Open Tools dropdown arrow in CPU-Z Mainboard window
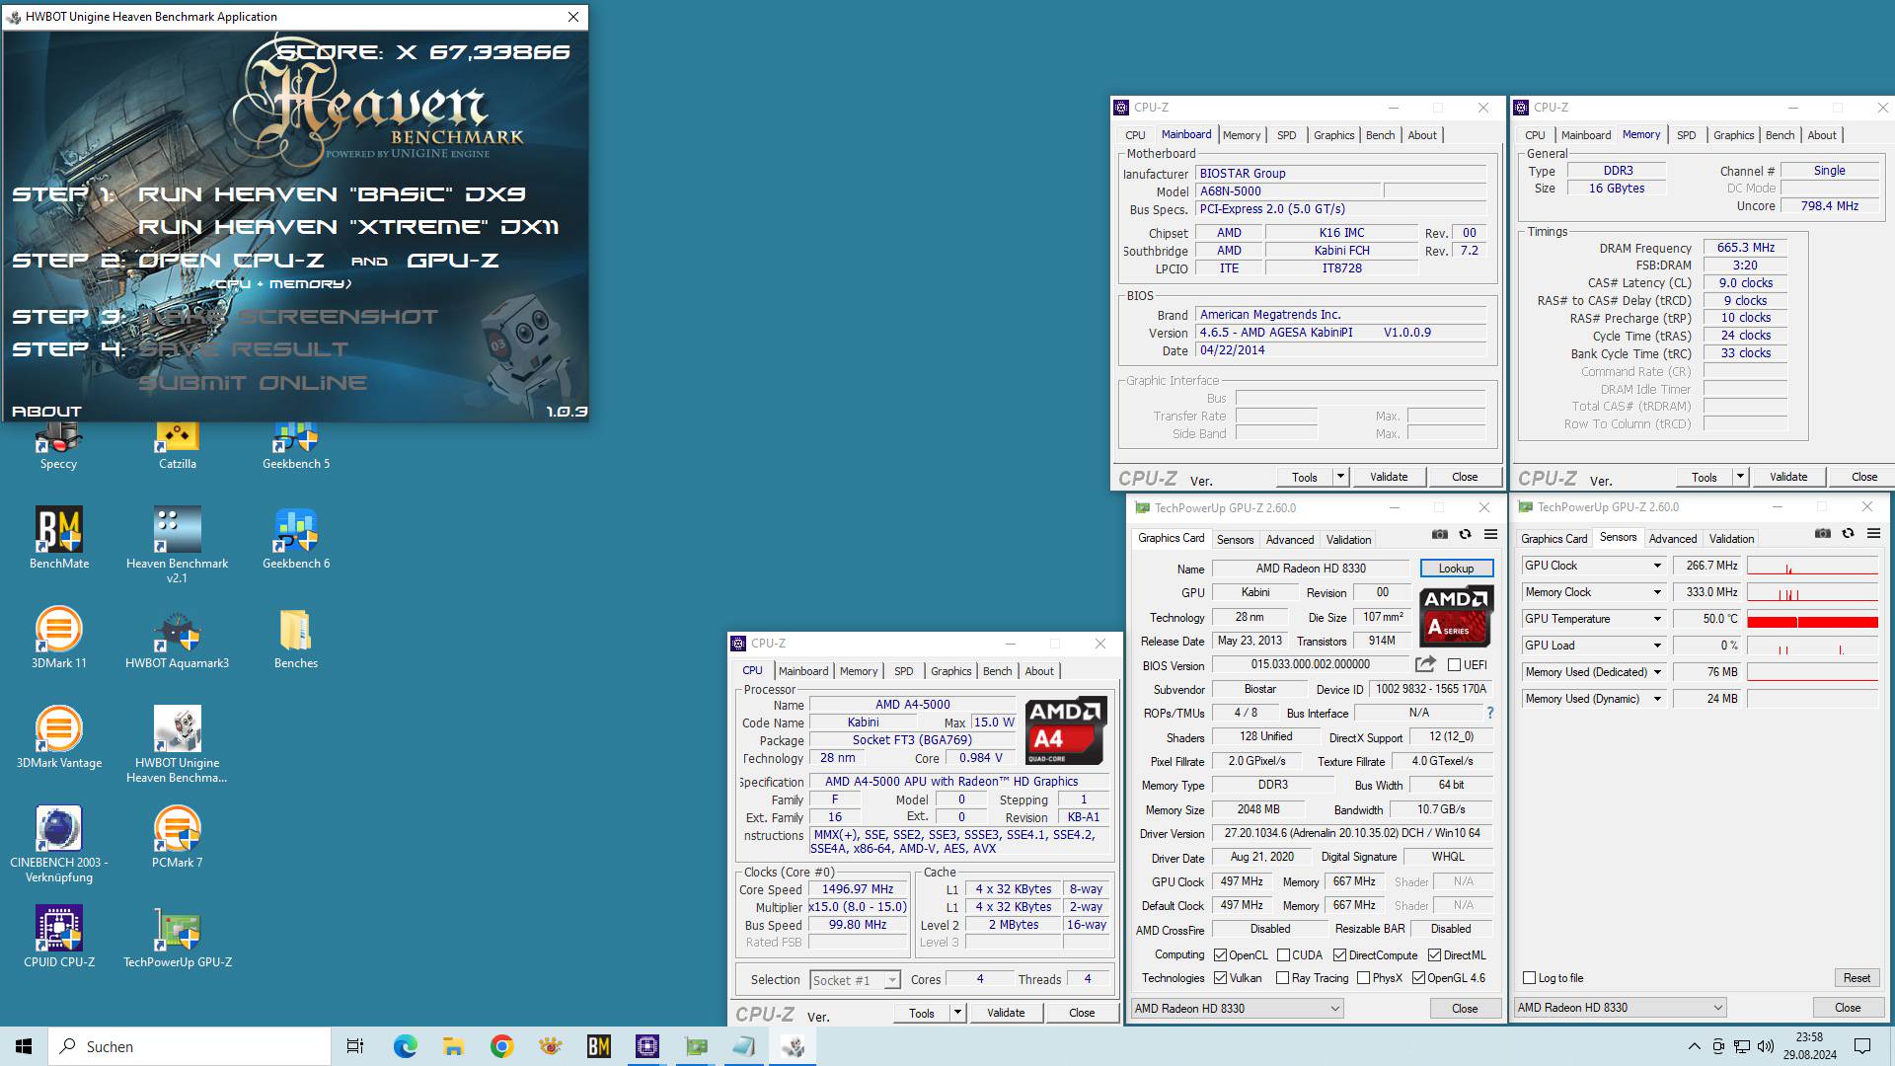This screenshot has height=1066, width=1895. [x=1340, y=477]
